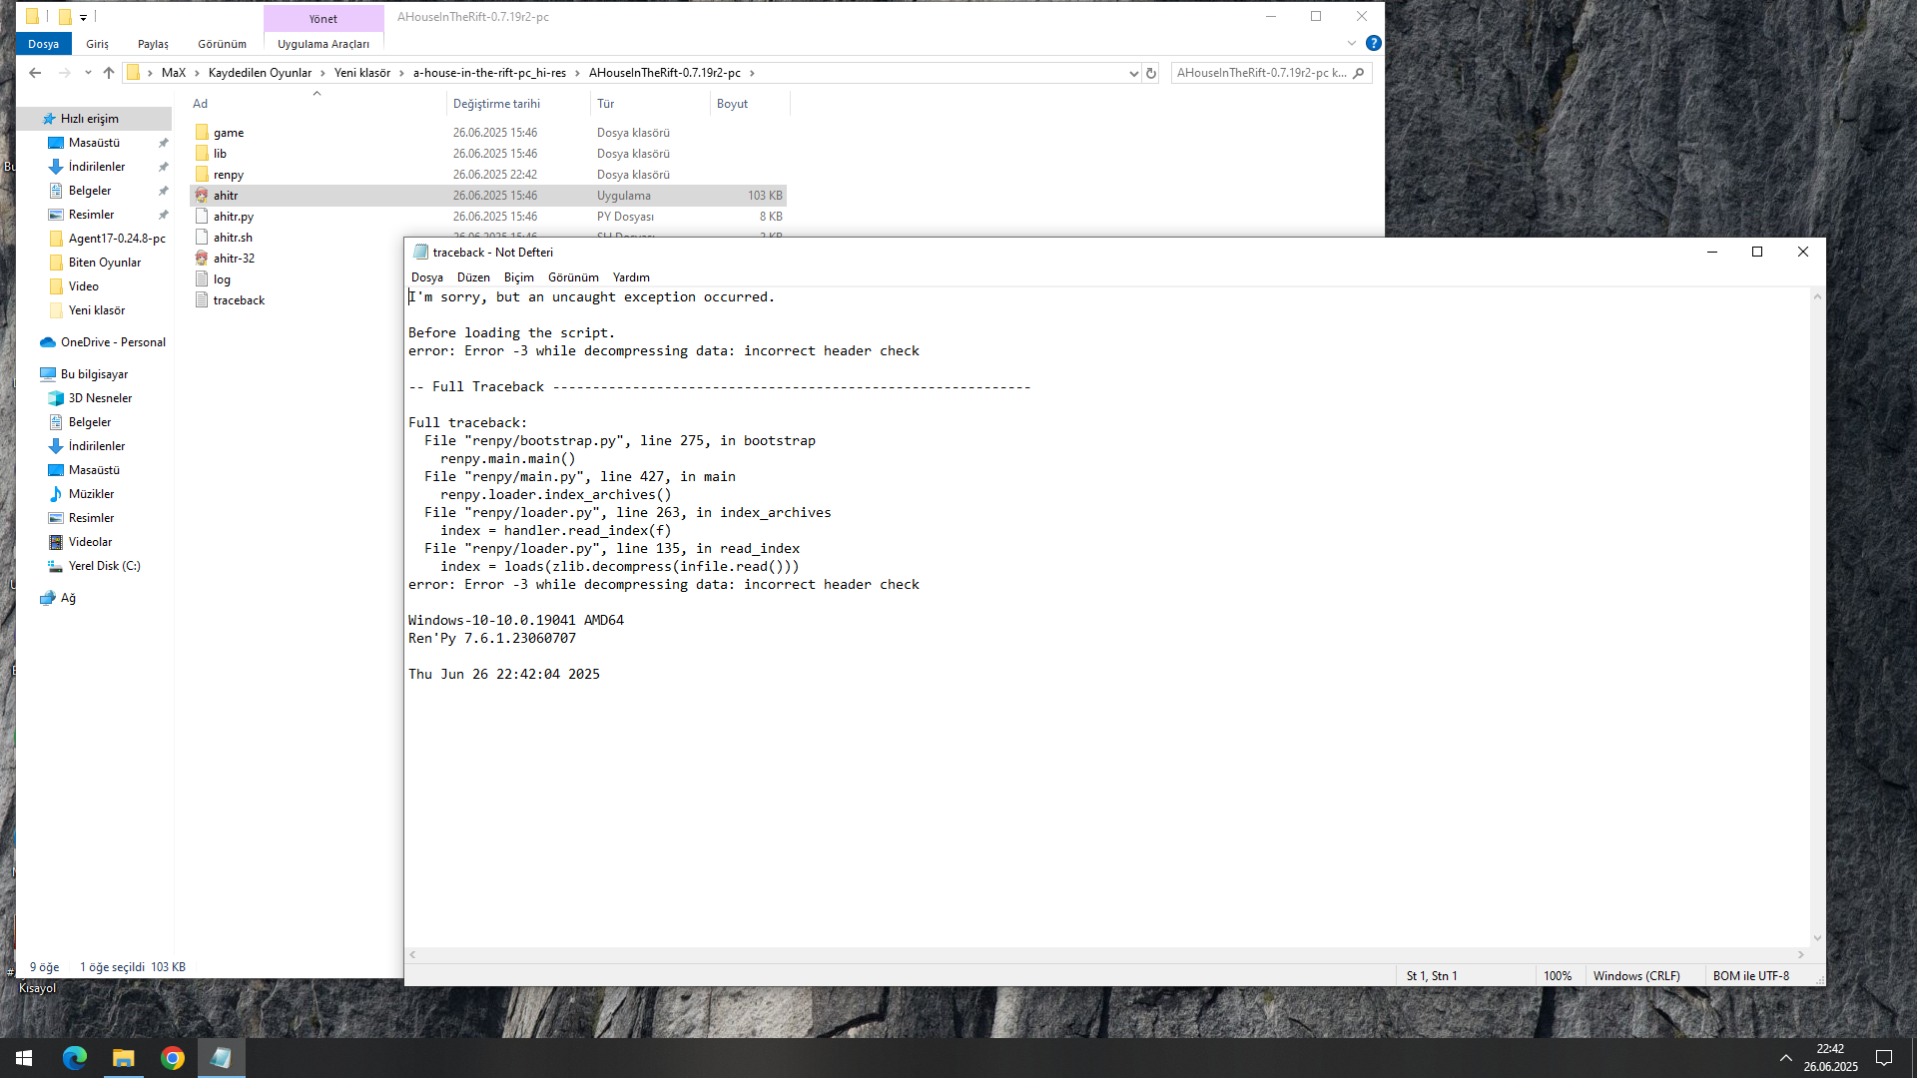Screen dimensions: 1917x1078
Task: Open Agent17-0.24.8-pc folder in sidebar
Action: pyautogui.click(x=117, y=239)
